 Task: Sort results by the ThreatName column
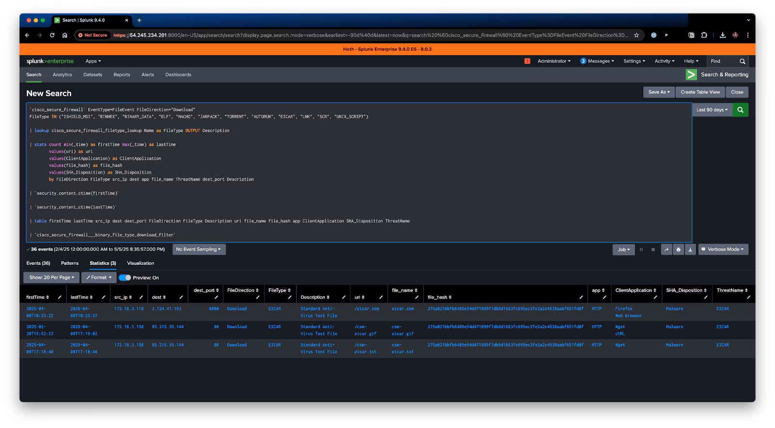tap(732, 290)
